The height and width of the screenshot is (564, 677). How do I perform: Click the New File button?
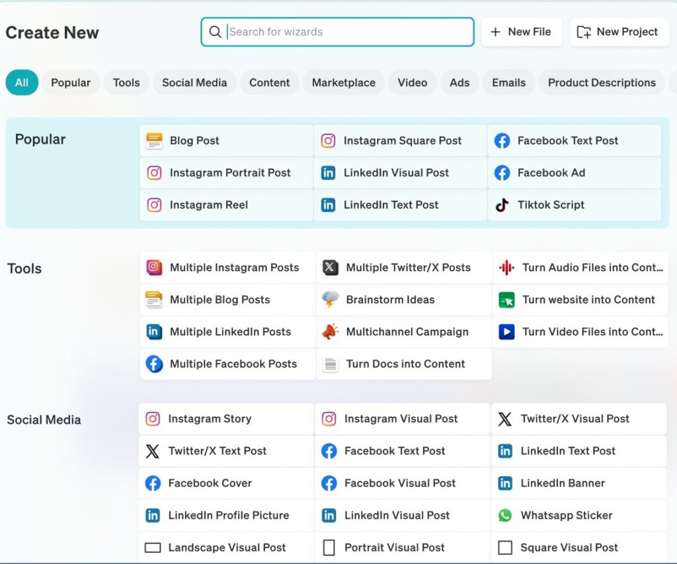point(522,32)
